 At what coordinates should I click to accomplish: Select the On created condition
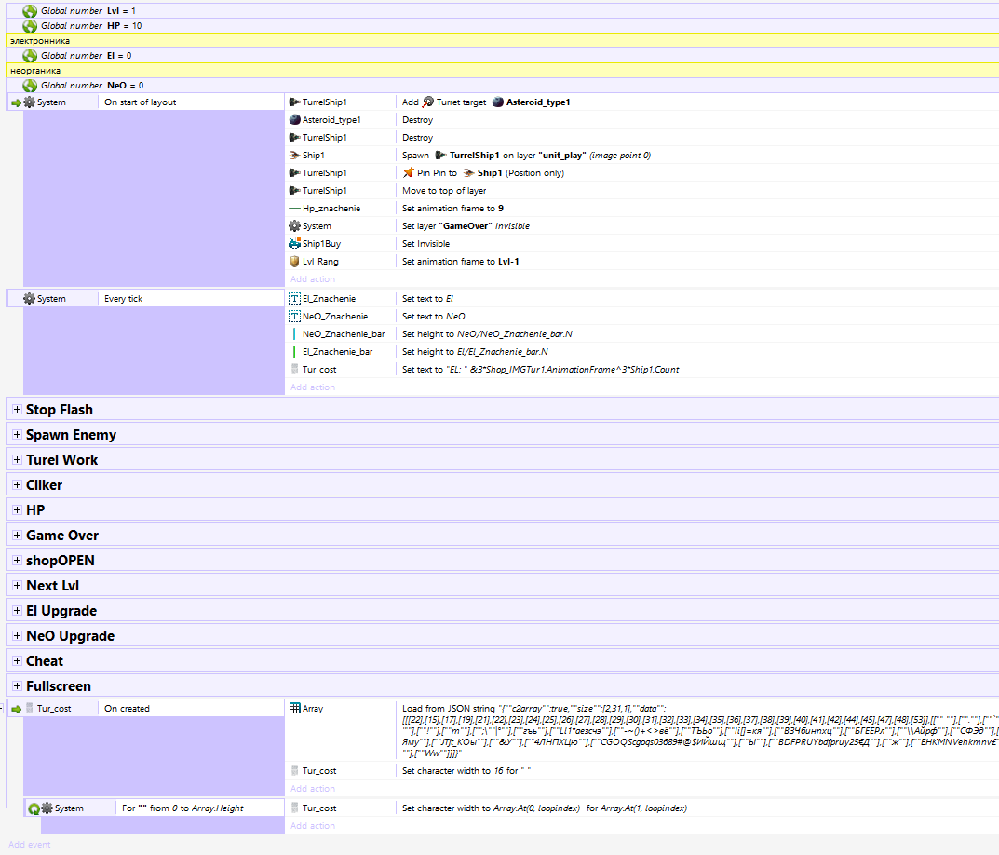(x=191, y=709)
